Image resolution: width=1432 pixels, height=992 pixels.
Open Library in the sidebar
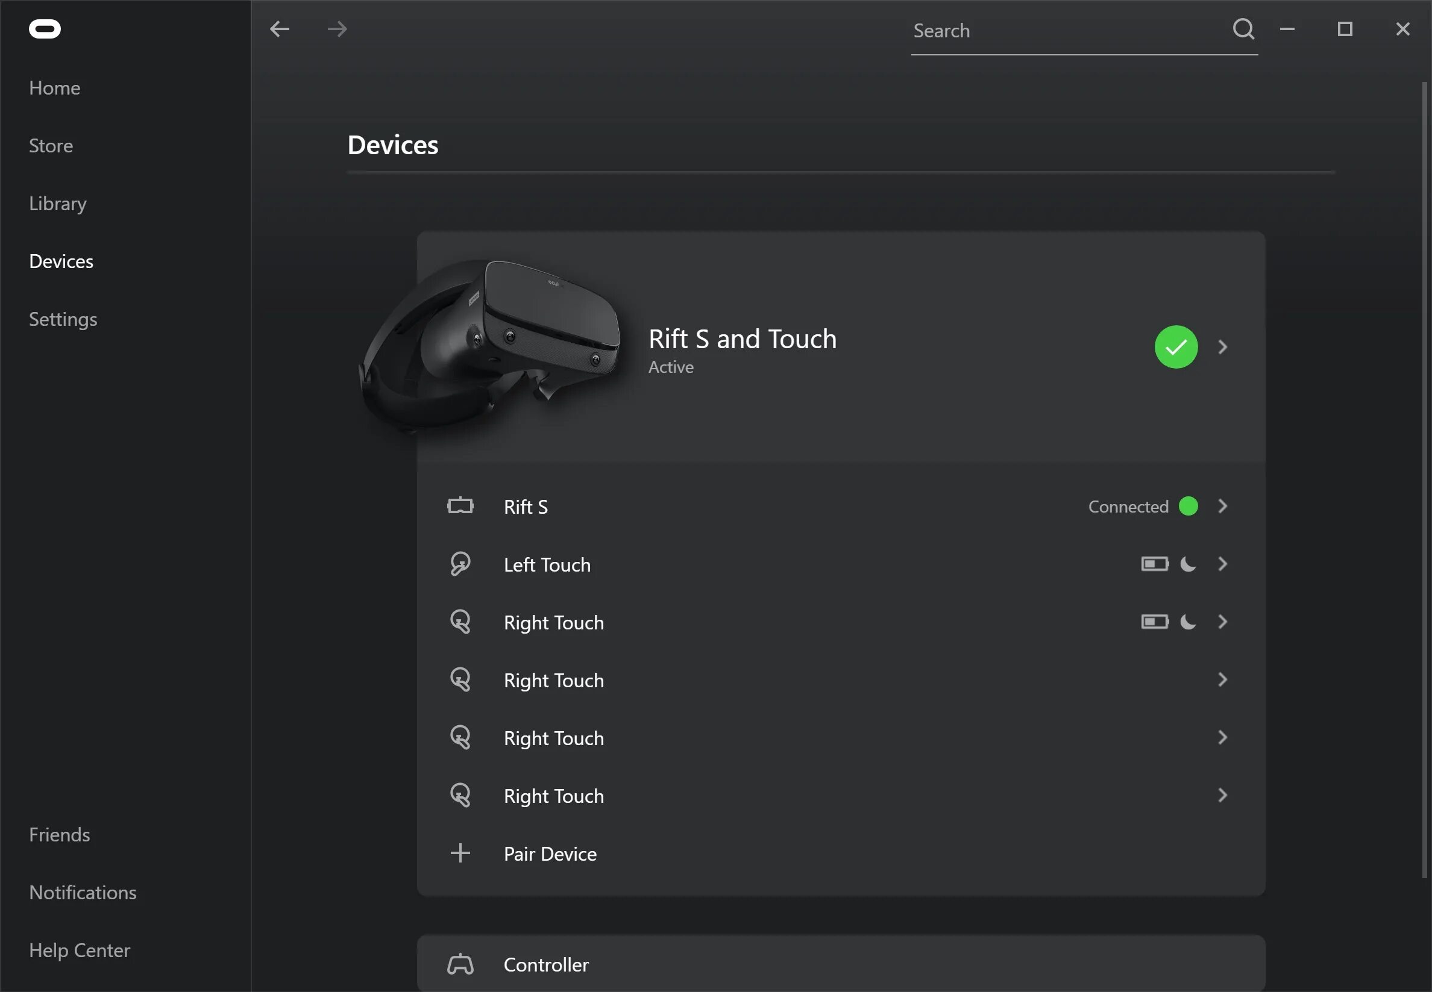58,204
